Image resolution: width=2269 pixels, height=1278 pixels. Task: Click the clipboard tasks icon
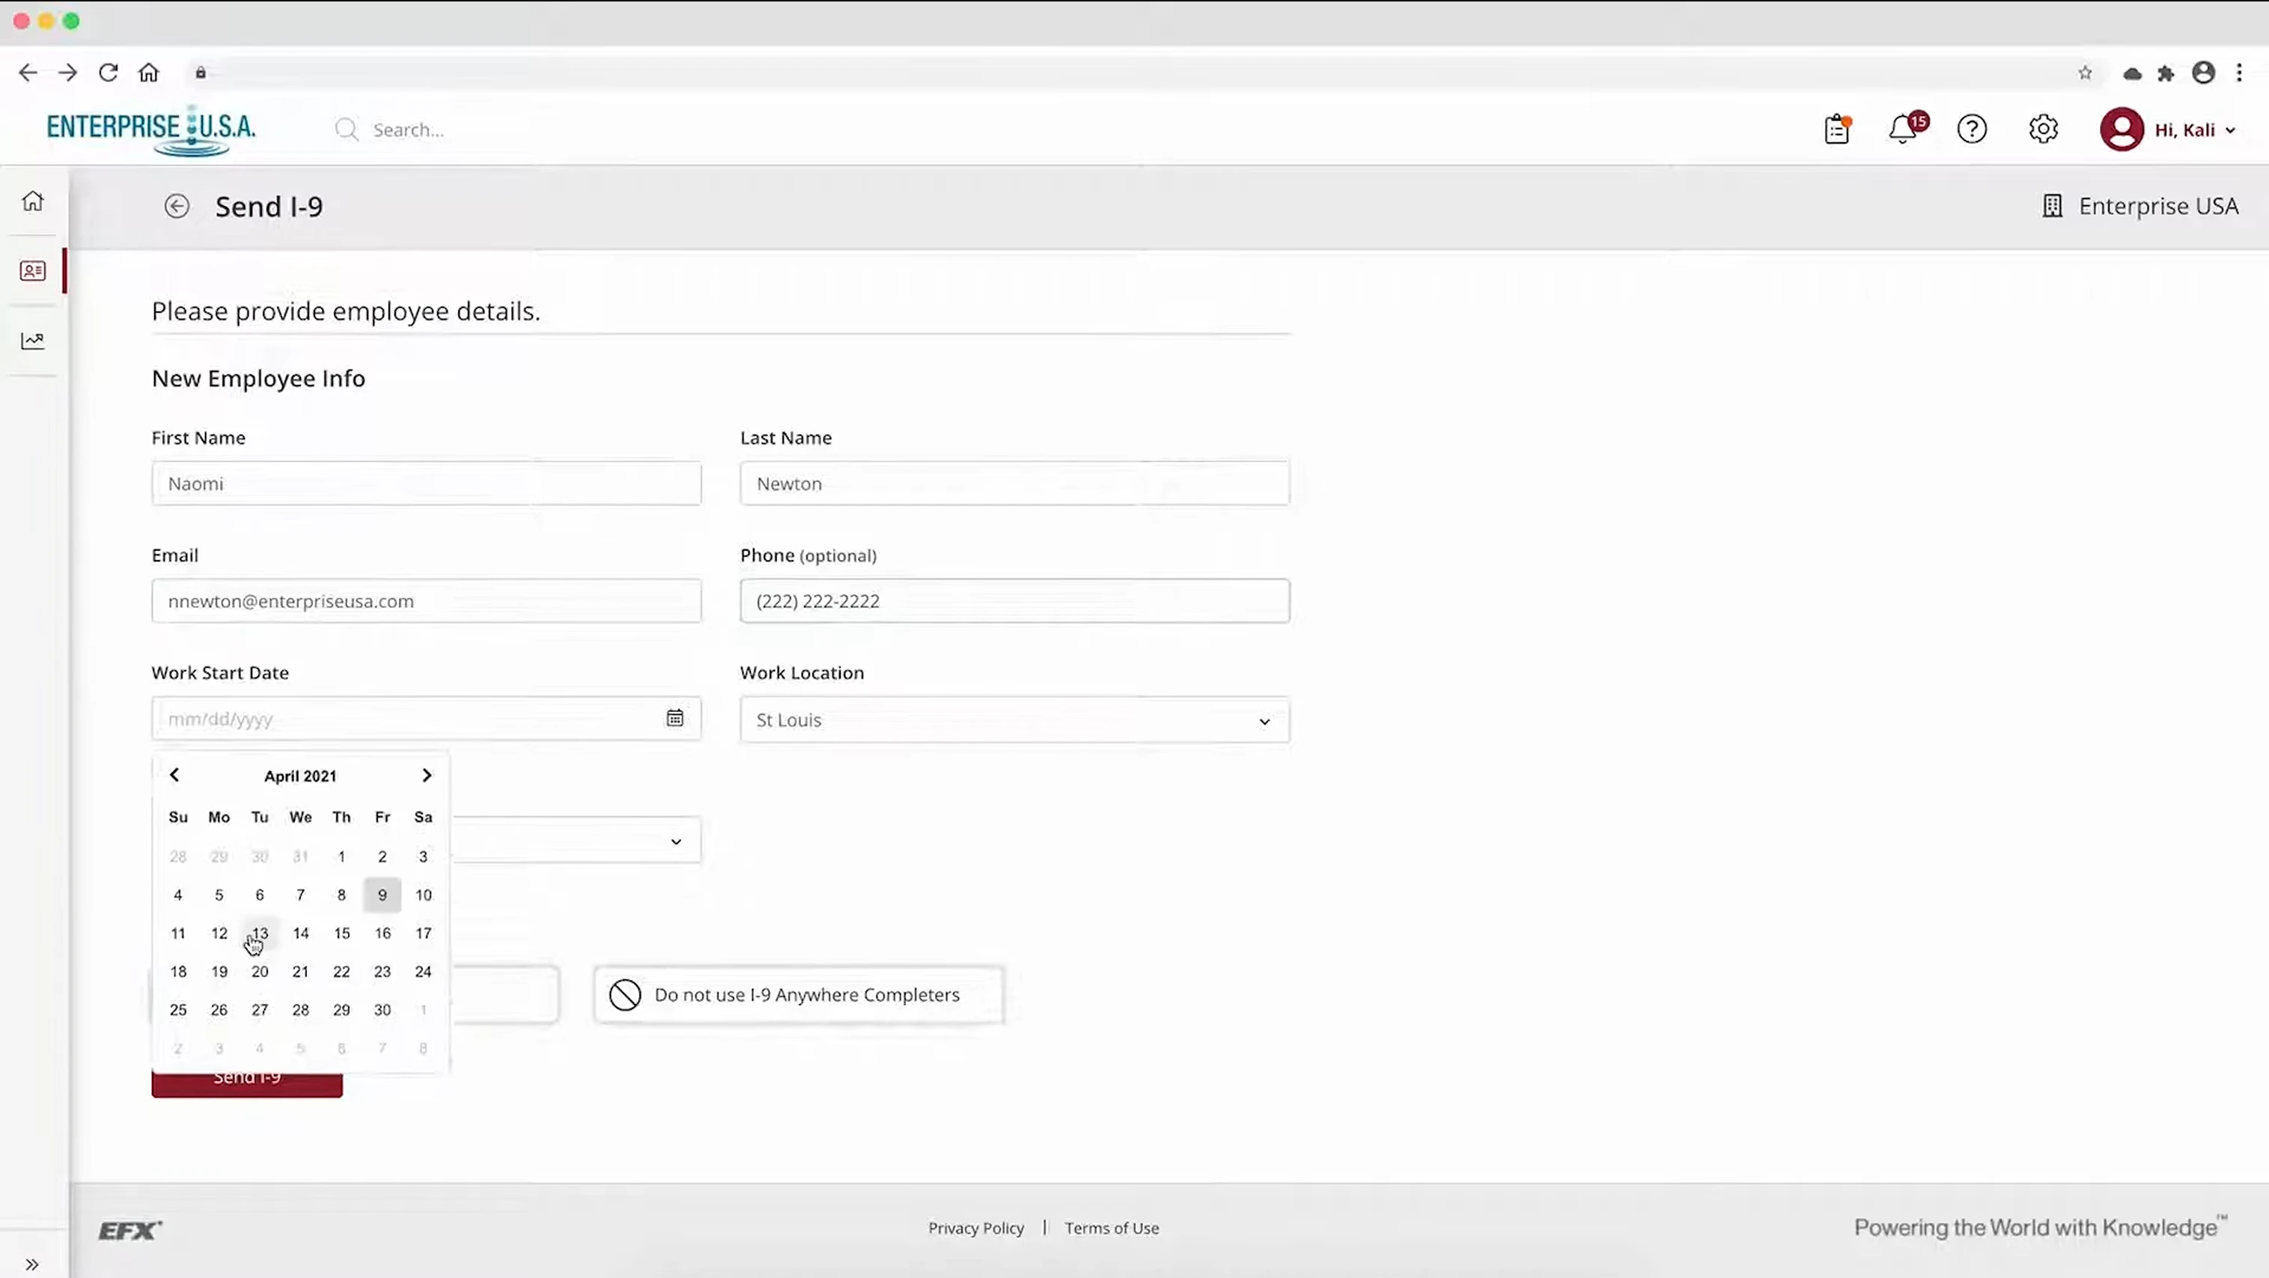point(1836,130)
